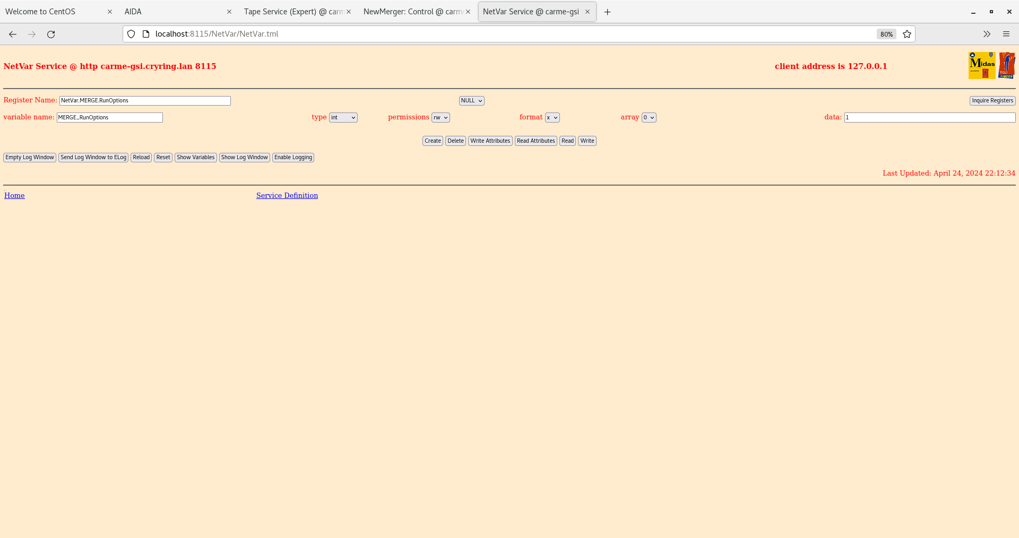Open the Service Definition link
Image resolution: width=1019 pixels, height=538 pixels.
click(287, 196)
